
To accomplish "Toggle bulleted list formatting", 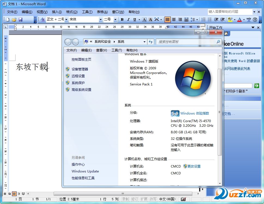I will point(210,20).
